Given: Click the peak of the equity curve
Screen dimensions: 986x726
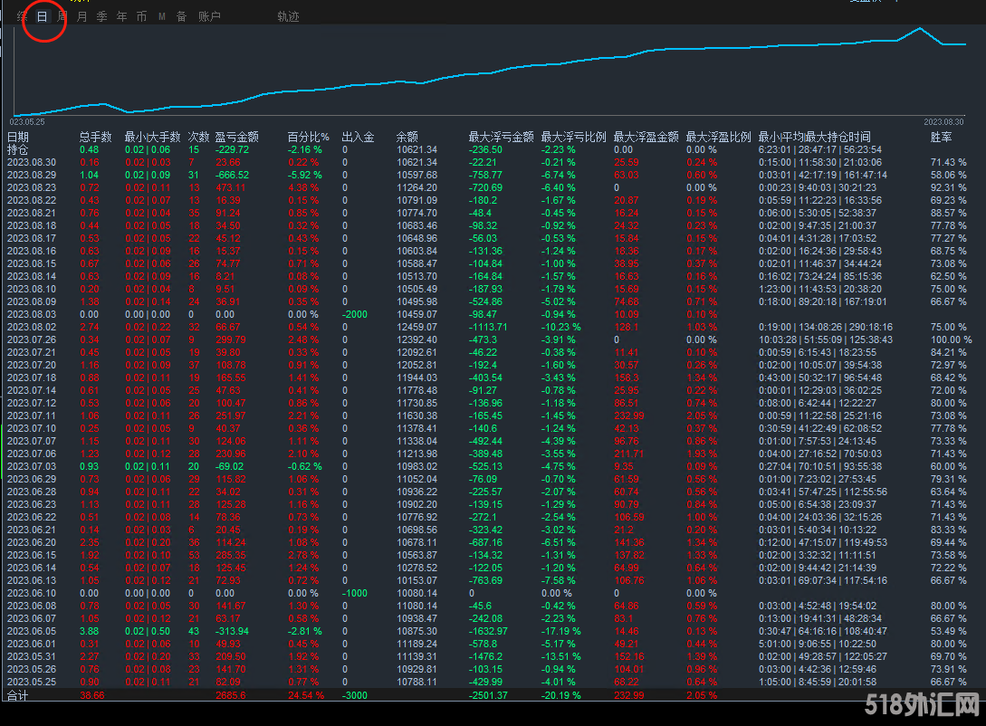Looking at the screenshot, I should click(919, 28).
